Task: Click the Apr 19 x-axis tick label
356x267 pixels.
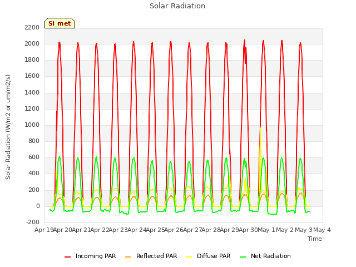Action: point(44,230)
